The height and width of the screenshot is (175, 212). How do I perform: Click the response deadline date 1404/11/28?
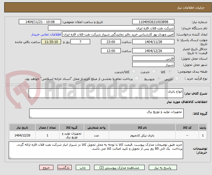(x=153, y=42)
